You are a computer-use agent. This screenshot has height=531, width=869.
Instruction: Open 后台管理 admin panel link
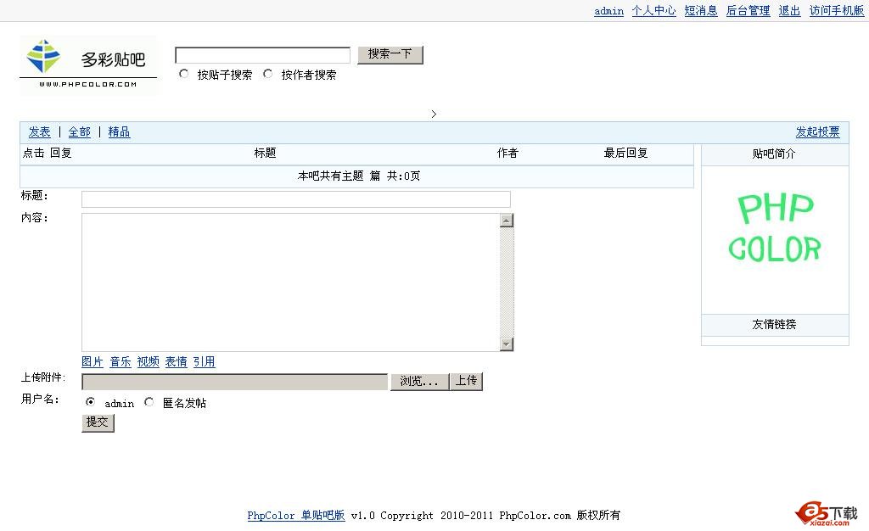748,10
